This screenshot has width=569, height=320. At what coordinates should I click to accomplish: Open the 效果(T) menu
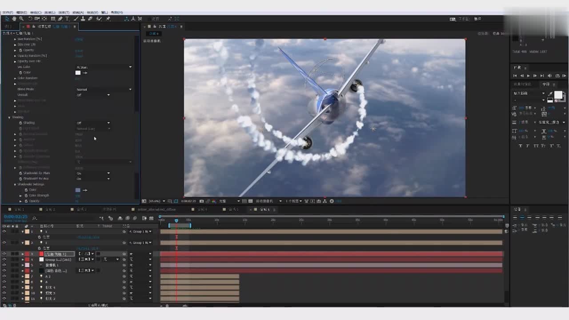tap(64, 12)
